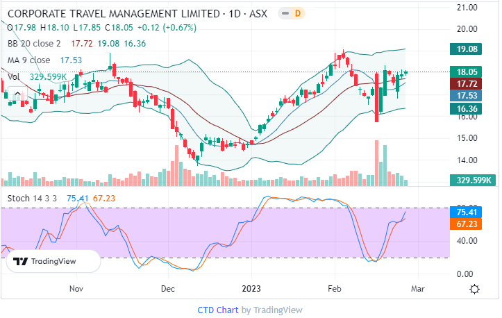Click the blue 75.41 stochastic value label
The height and width of the screenshot is (318, 502).
tap(471, 212)
